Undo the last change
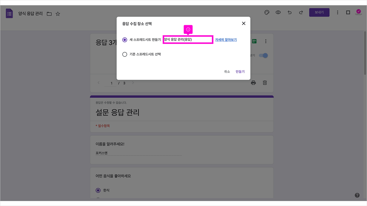 289,12
